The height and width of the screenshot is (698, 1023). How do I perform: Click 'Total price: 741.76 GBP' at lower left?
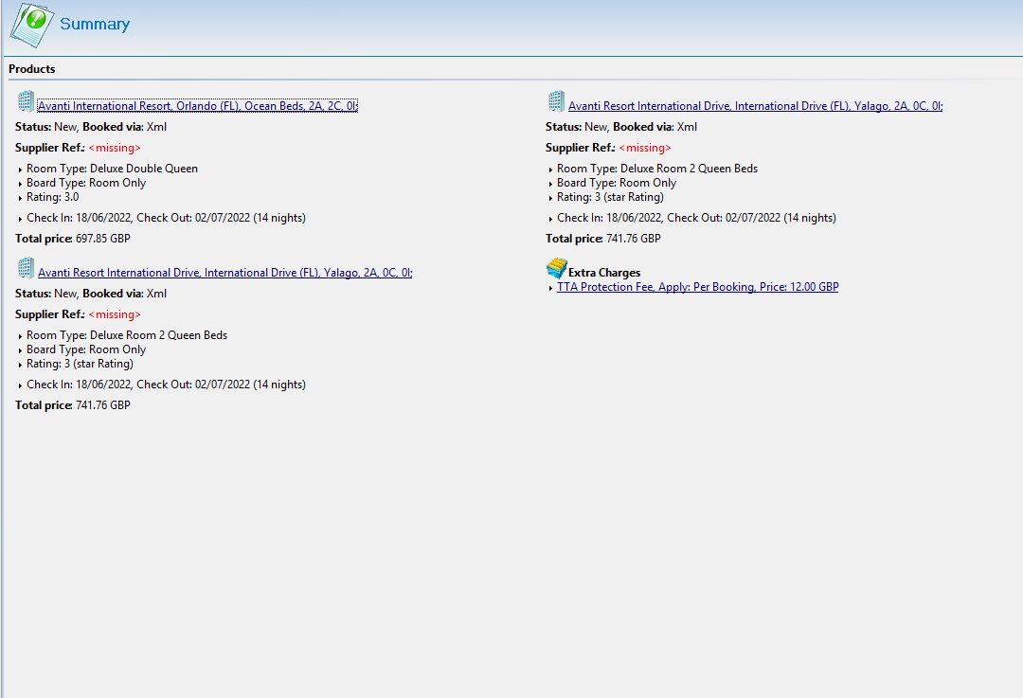pos(72,405)
